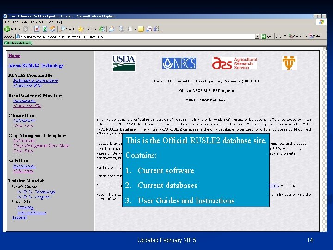Refresh the page with the green arrows icon
Viewport: 333px width, 250px height.
point(45,29)
